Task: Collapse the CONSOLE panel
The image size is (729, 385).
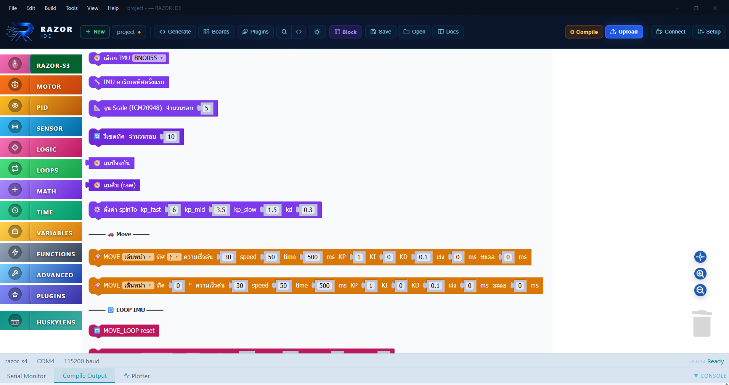Action: click(x=710, y=376)
